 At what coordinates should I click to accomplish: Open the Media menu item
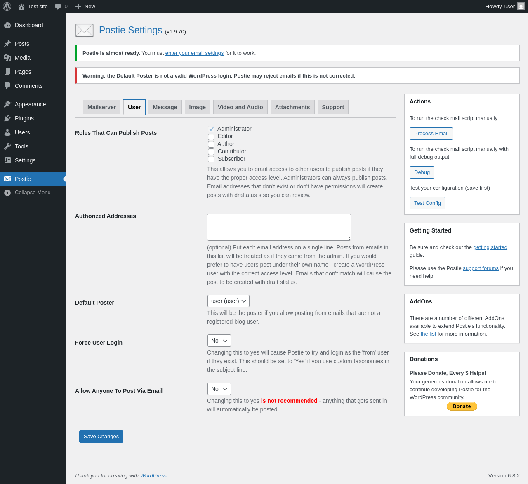point(33,58)
